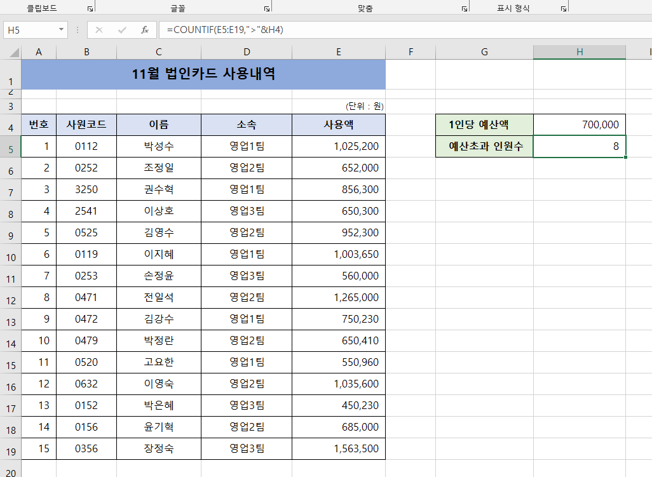Image resolution: width=652 pixels, height=477 pixels.
Task: Select column F header
Action: click(x=411, y=52)
